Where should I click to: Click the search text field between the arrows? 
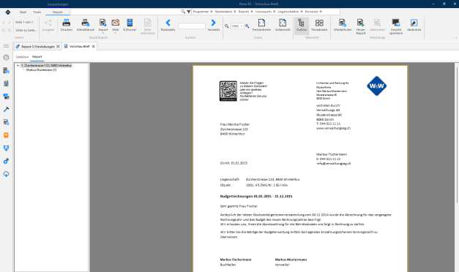pyautogui.click(x=192, y=26)
